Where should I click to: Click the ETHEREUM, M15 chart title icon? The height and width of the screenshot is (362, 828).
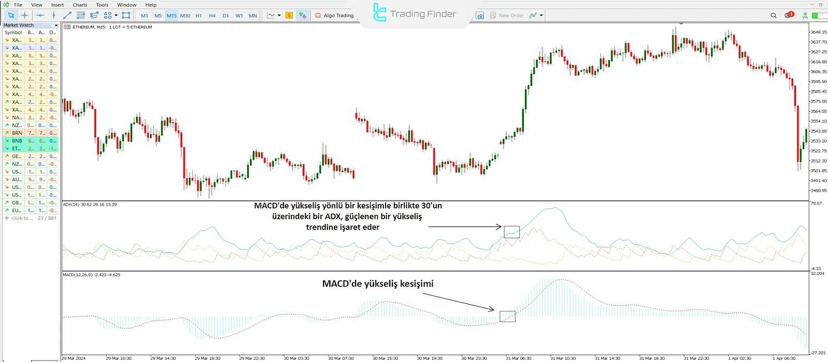click(x=67, y=27)
